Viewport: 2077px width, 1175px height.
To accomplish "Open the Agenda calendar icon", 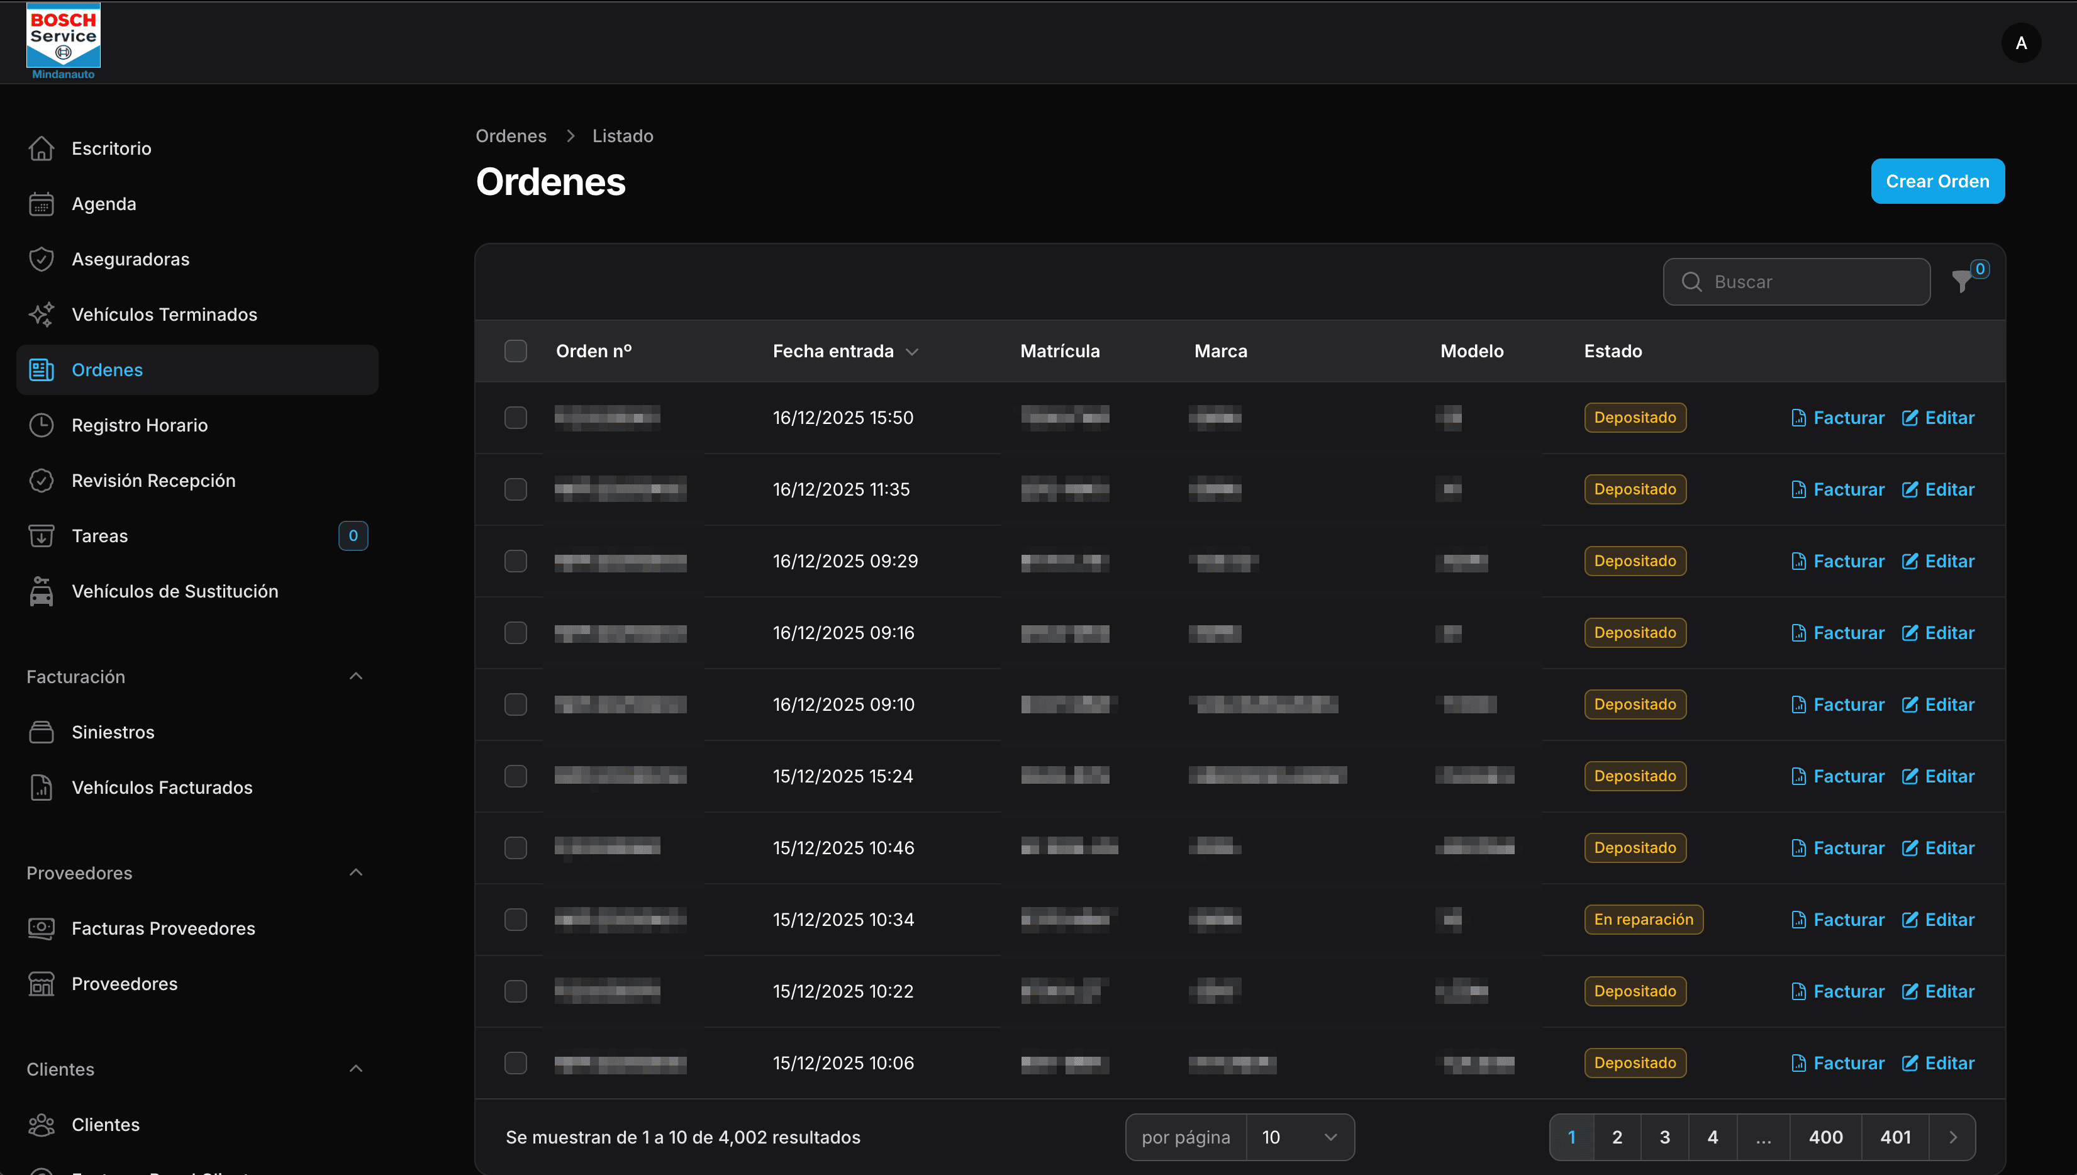I will point(41,204).
